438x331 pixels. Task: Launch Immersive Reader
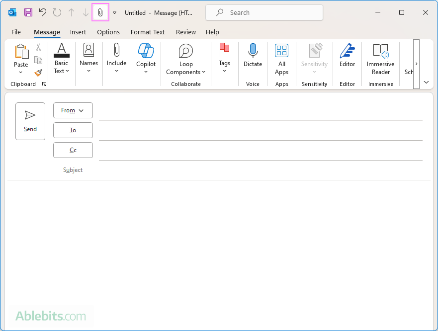380,58
